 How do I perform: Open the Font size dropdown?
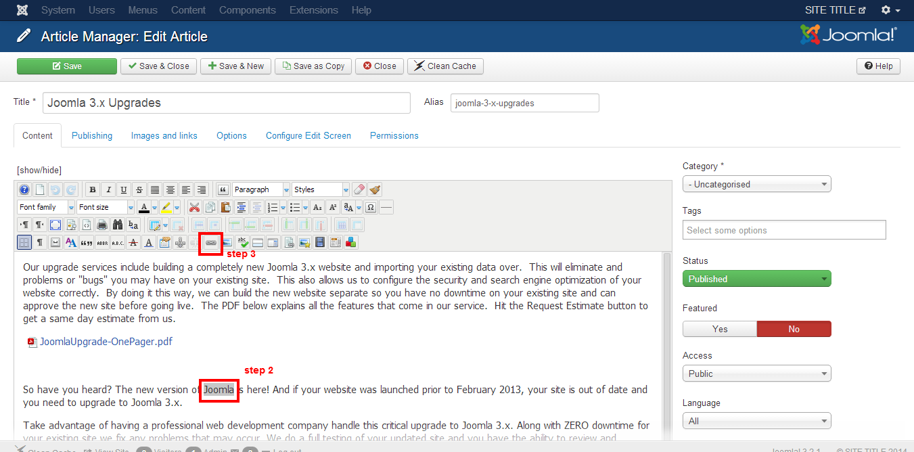click(106, 207)
